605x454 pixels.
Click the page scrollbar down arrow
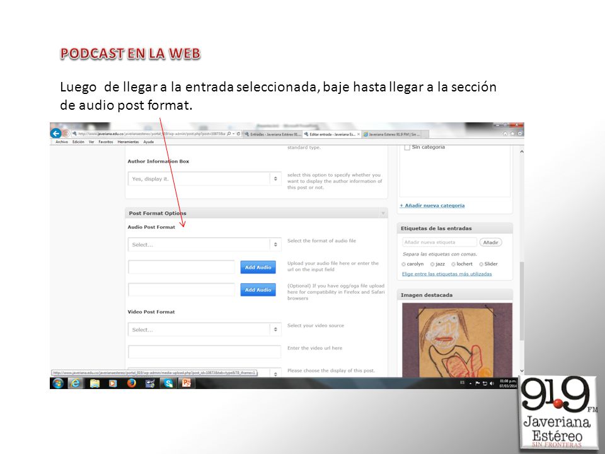point(521,371)
